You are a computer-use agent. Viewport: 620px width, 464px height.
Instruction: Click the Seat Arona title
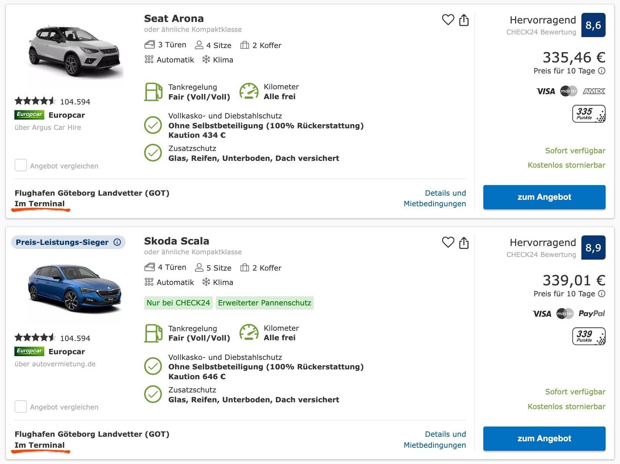tap(174, 19)
